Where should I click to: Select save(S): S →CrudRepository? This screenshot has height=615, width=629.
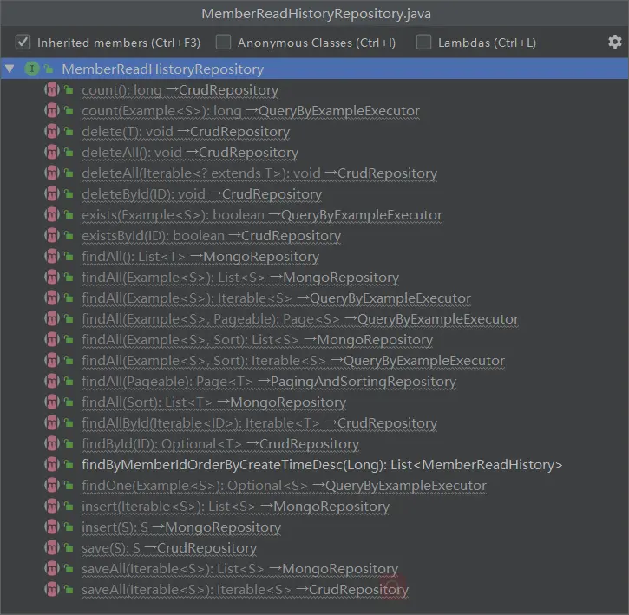(x=169, y=548)
